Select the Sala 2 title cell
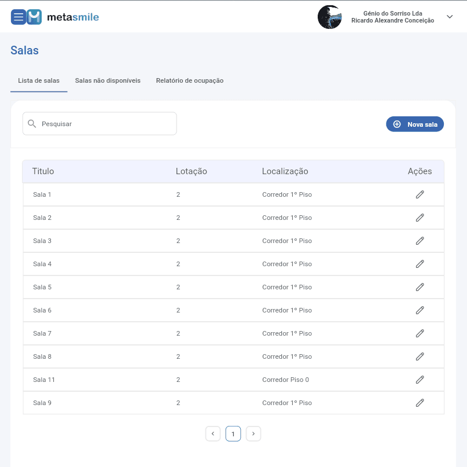 (x=42, y=218)
